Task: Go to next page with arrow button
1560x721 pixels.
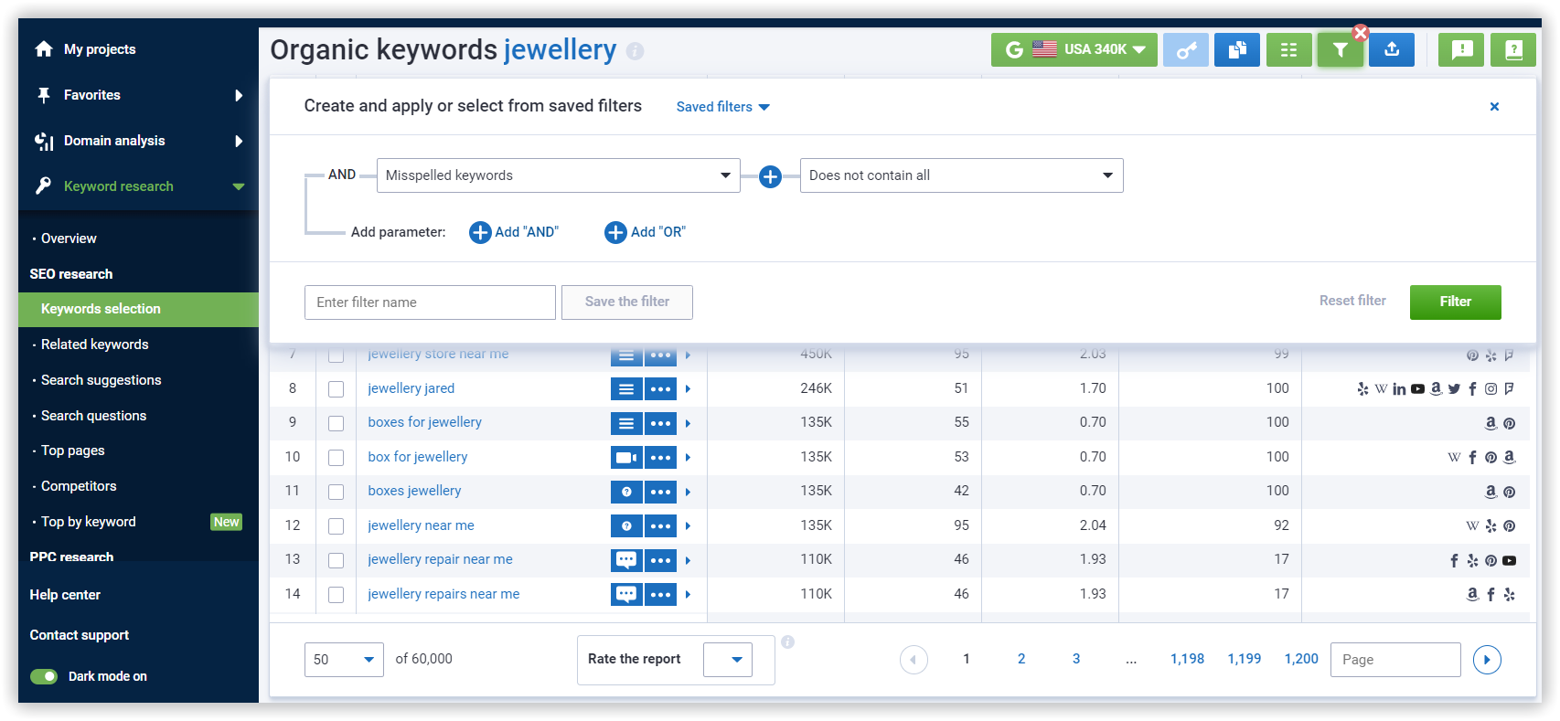Action: click(1487, 660)
